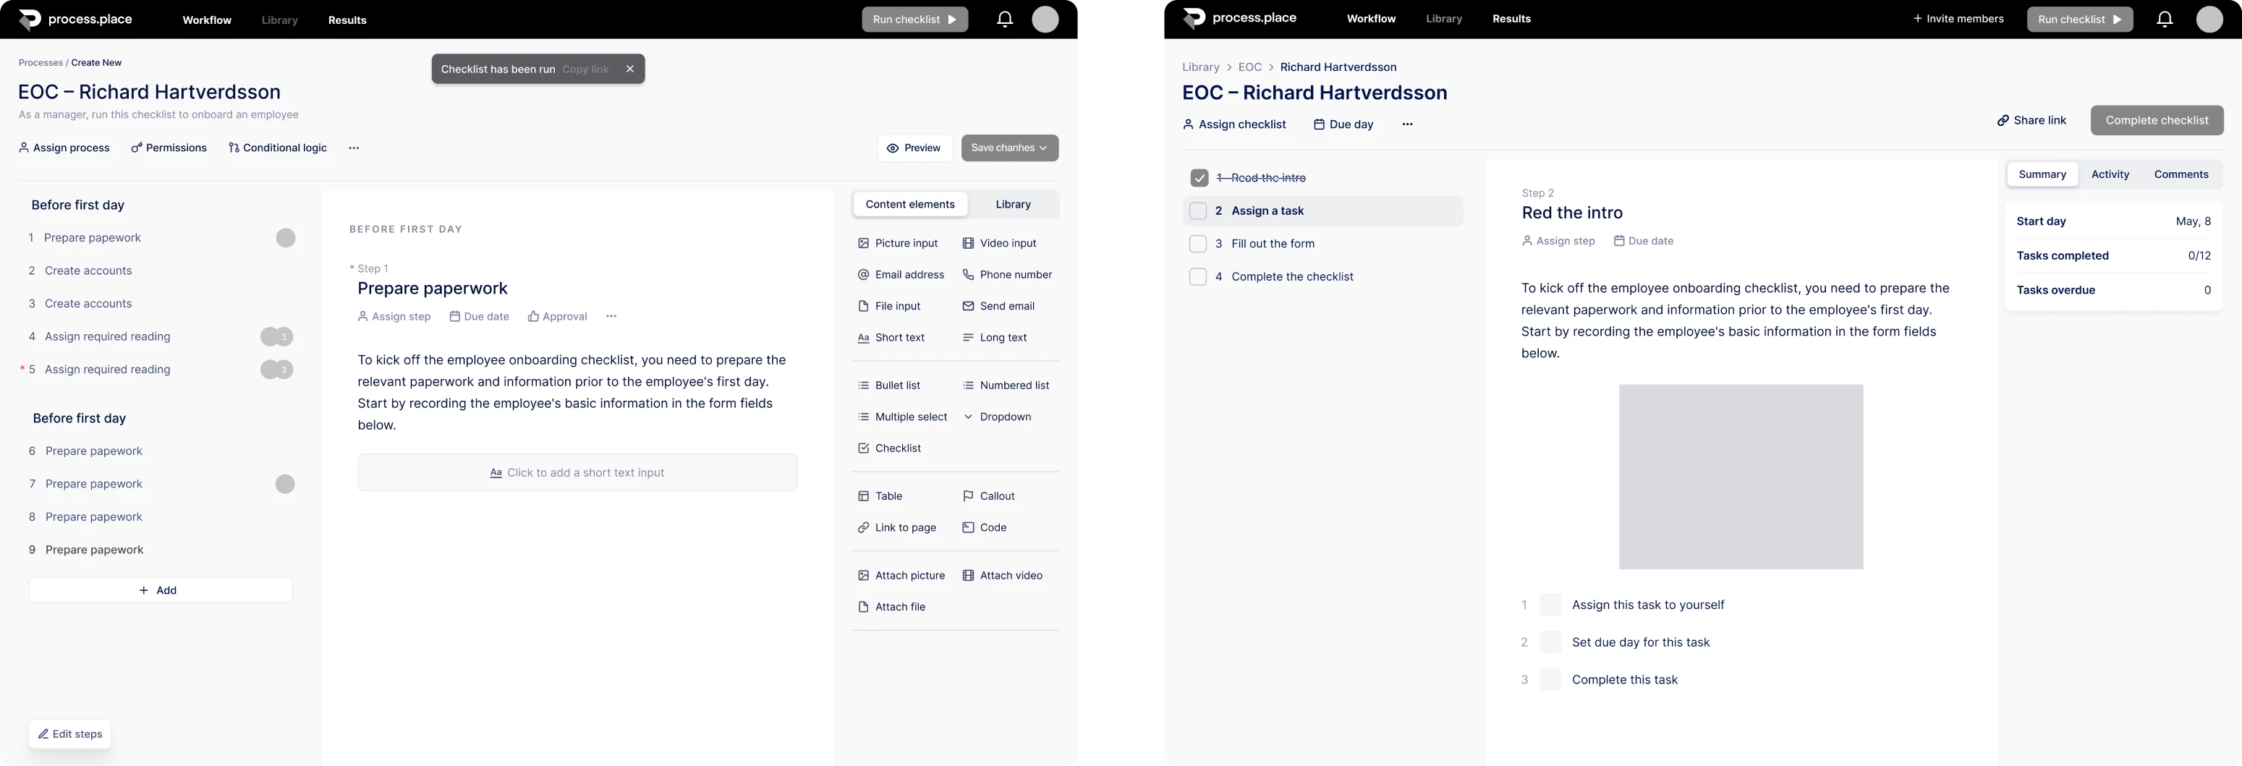Viewport: 2242px width, 766px height.
Task: Open the ellipsis menu beside Conditional logic
Action: (353, 148)
